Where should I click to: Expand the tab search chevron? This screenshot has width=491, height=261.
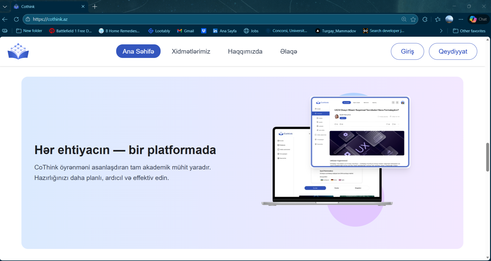point(5,6)
